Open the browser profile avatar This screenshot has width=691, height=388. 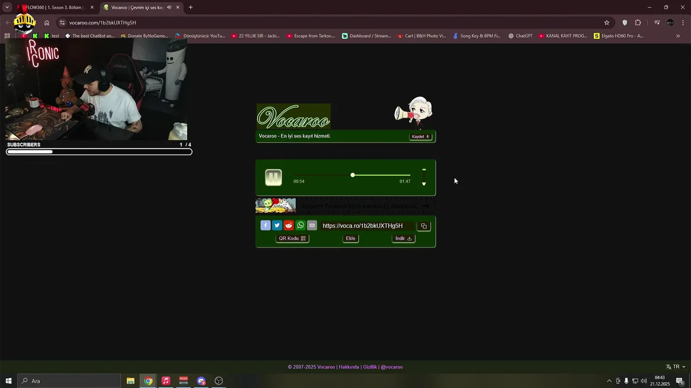[670, 23]
